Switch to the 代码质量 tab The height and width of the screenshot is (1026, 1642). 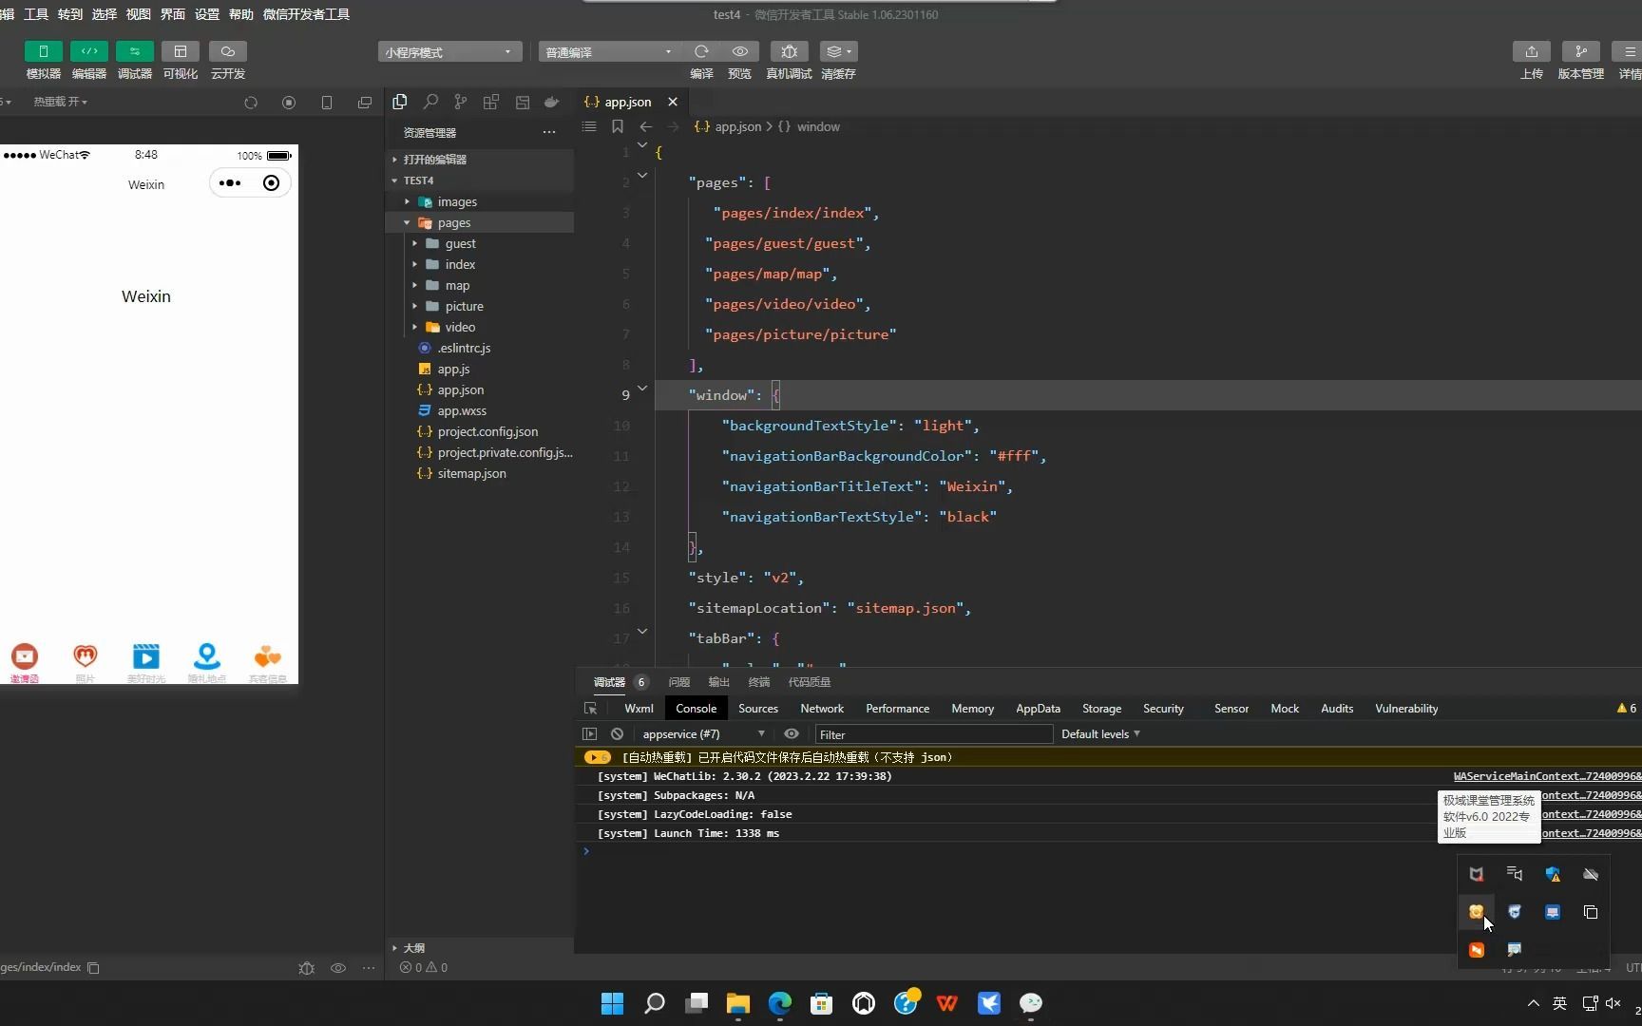[x=809, y=682]
